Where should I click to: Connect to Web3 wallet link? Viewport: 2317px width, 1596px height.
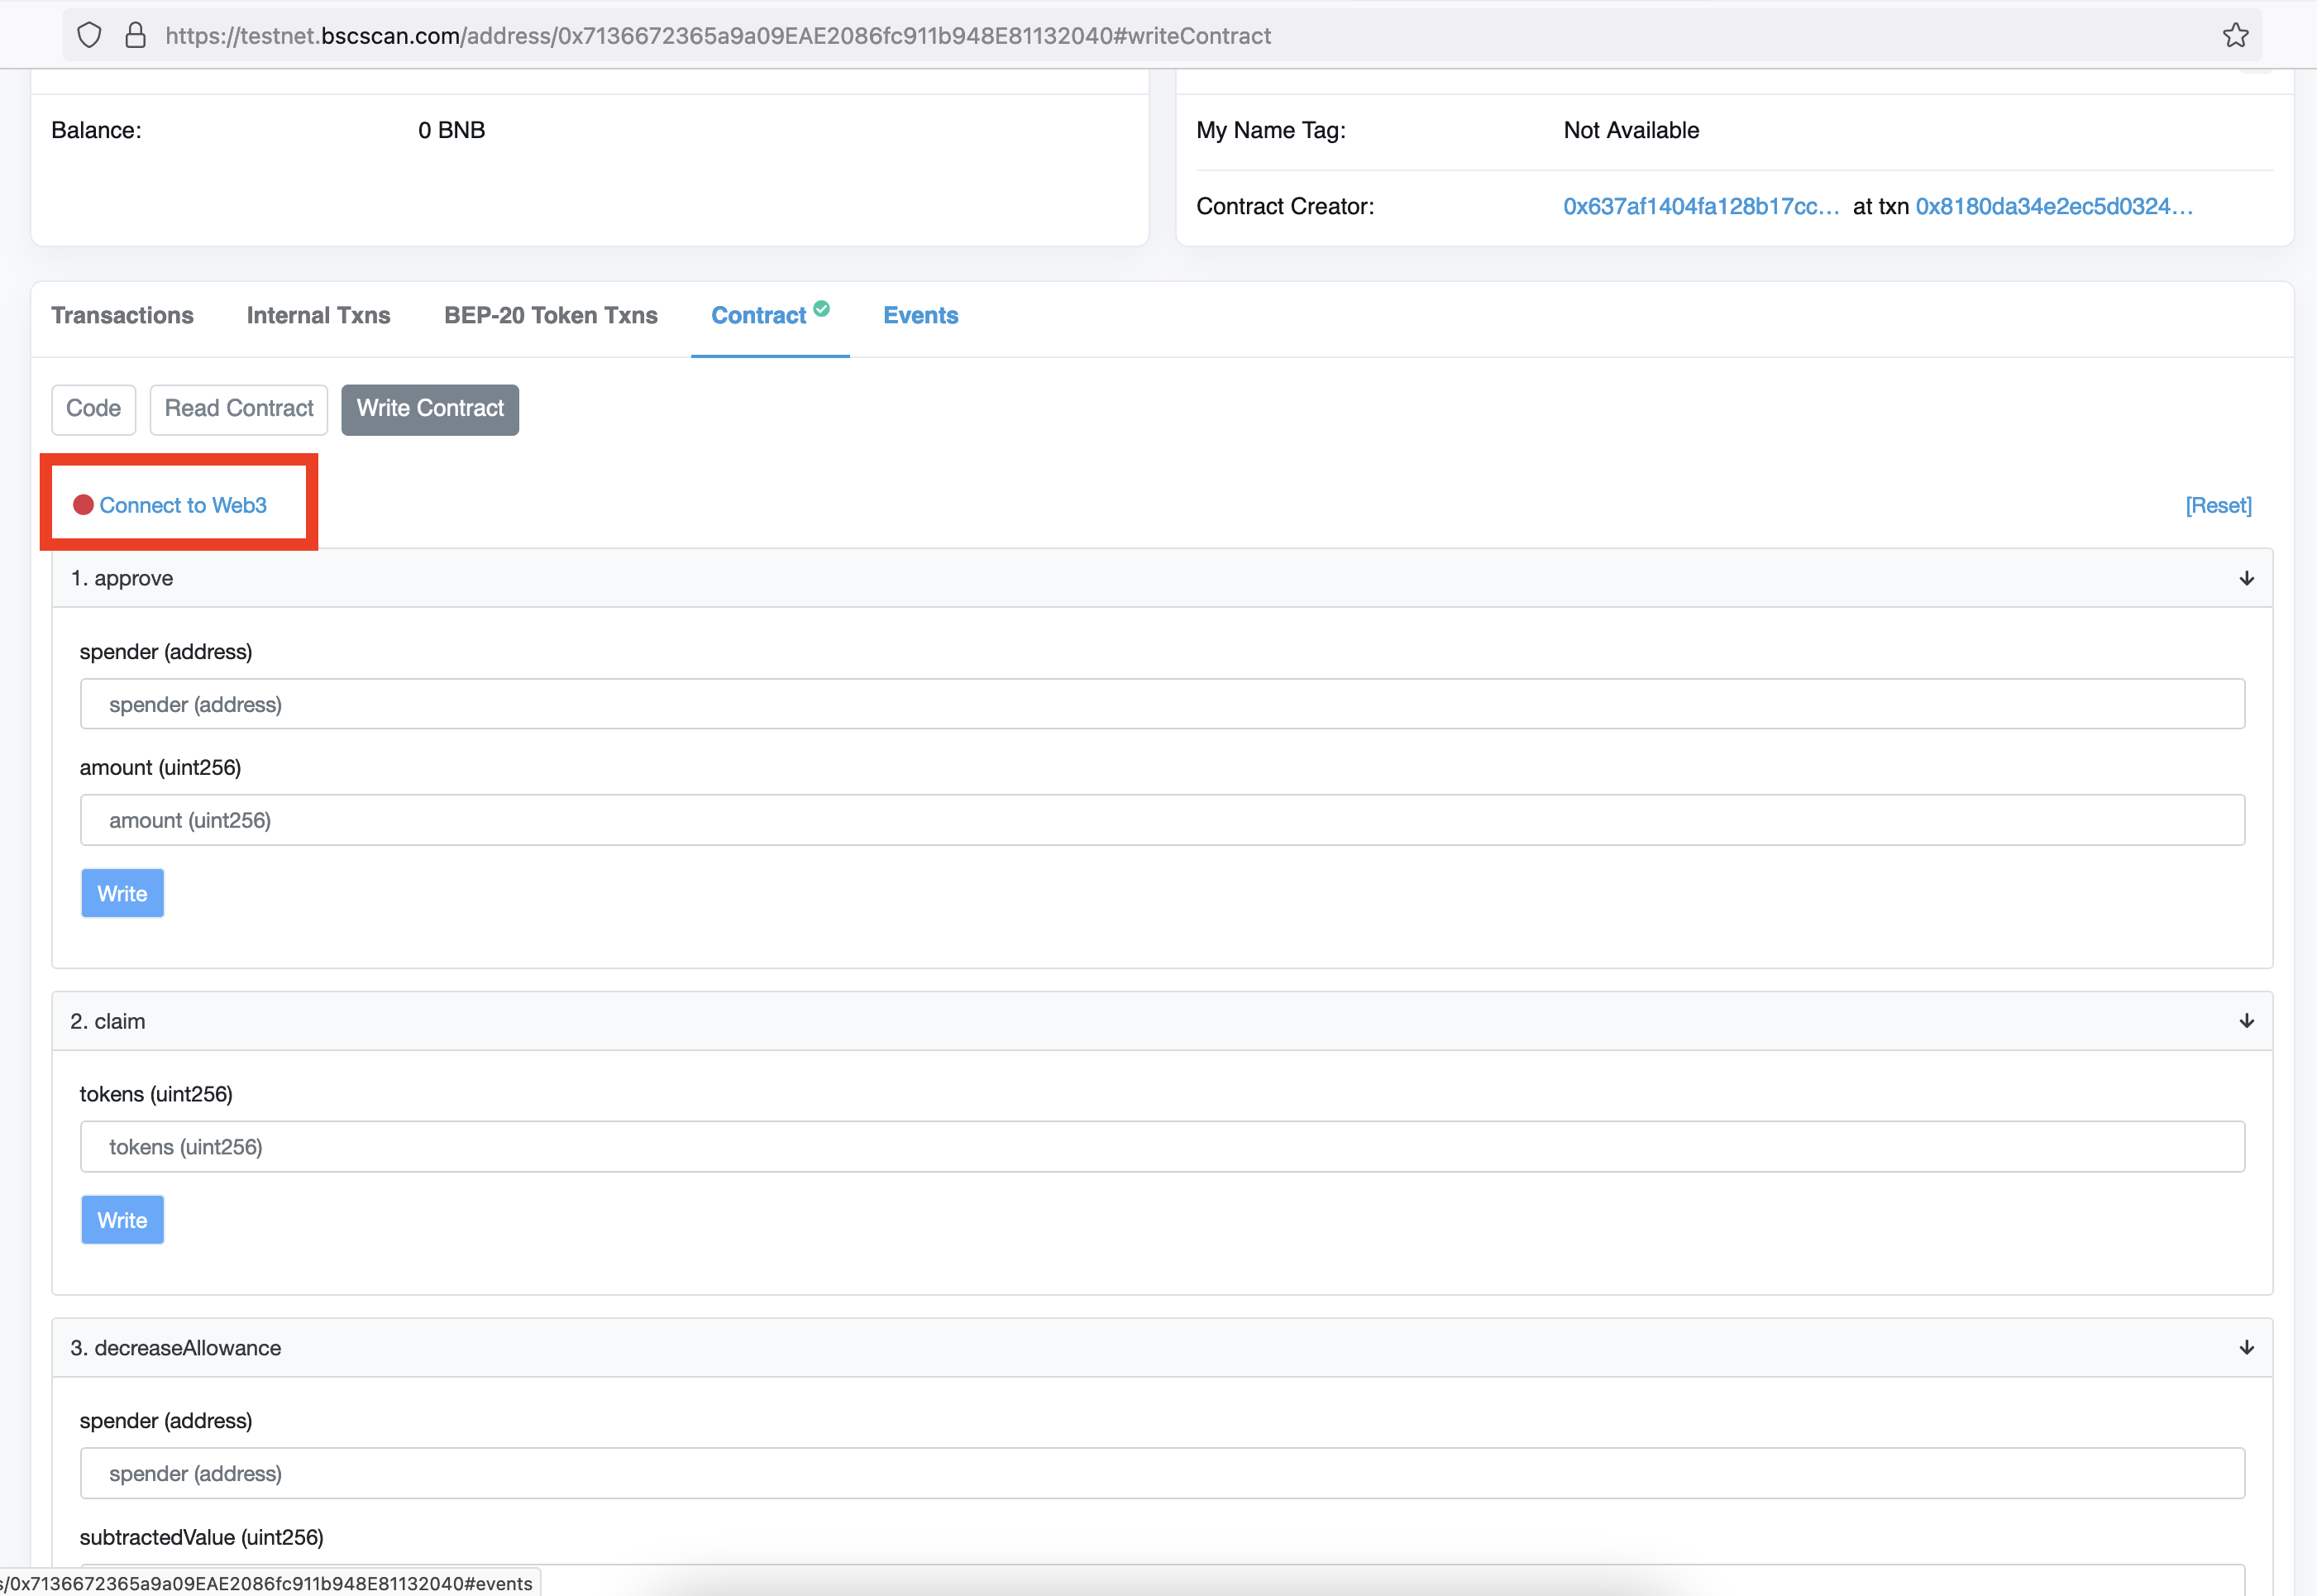[183, 505]
